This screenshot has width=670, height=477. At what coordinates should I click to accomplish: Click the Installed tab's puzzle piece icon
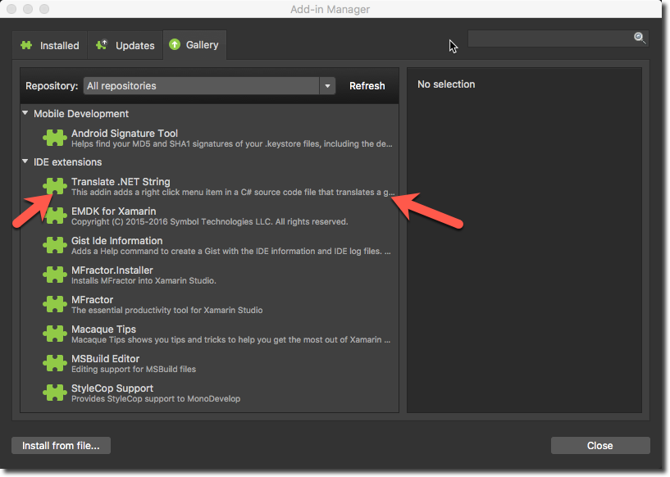(x=26, y=45)
